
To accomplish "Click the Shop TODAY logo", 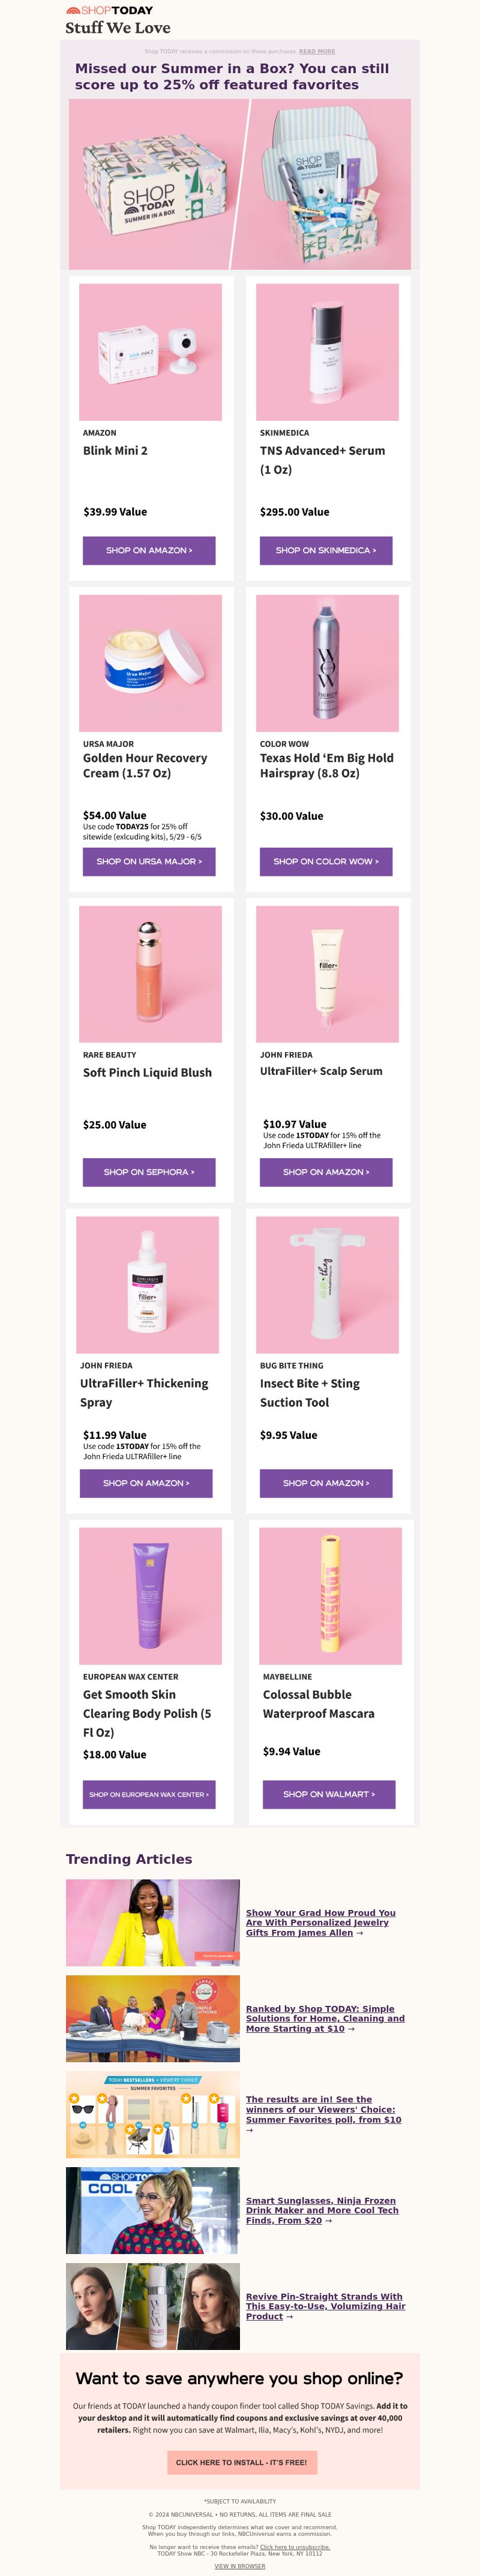I will coord(109,11).
